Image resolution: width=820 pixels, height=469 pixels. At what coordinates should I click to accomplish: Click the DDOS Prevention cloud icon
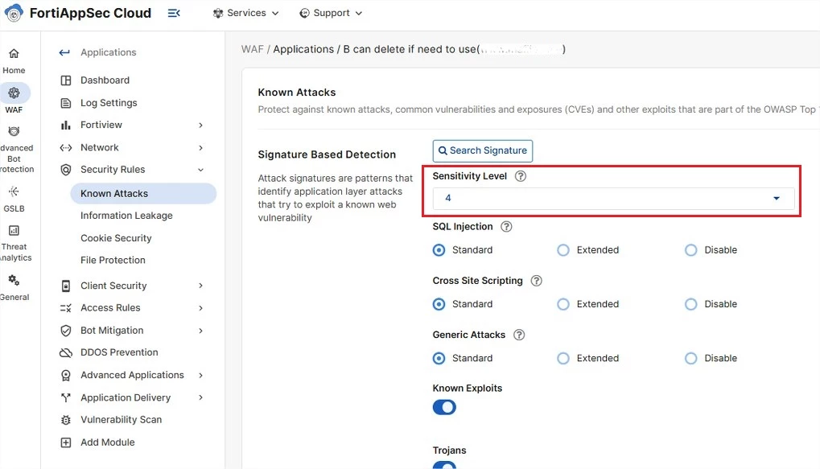(66, 353)
